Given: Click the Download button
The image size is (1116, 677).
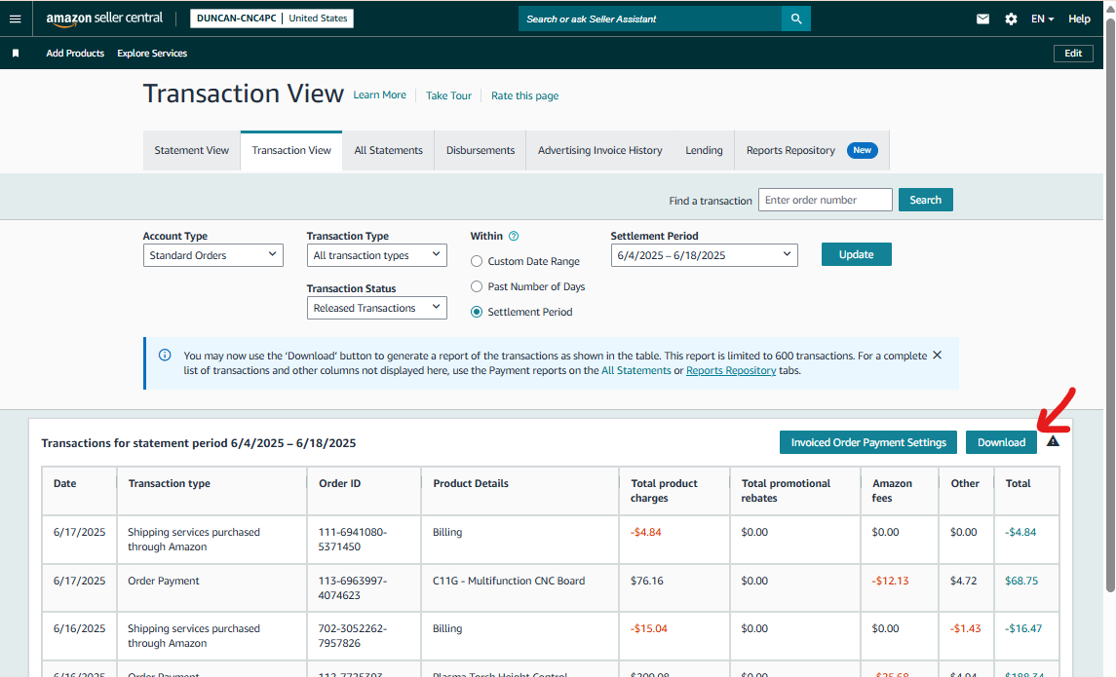Looking at the screenshot, I should [x=1001, y=442].
